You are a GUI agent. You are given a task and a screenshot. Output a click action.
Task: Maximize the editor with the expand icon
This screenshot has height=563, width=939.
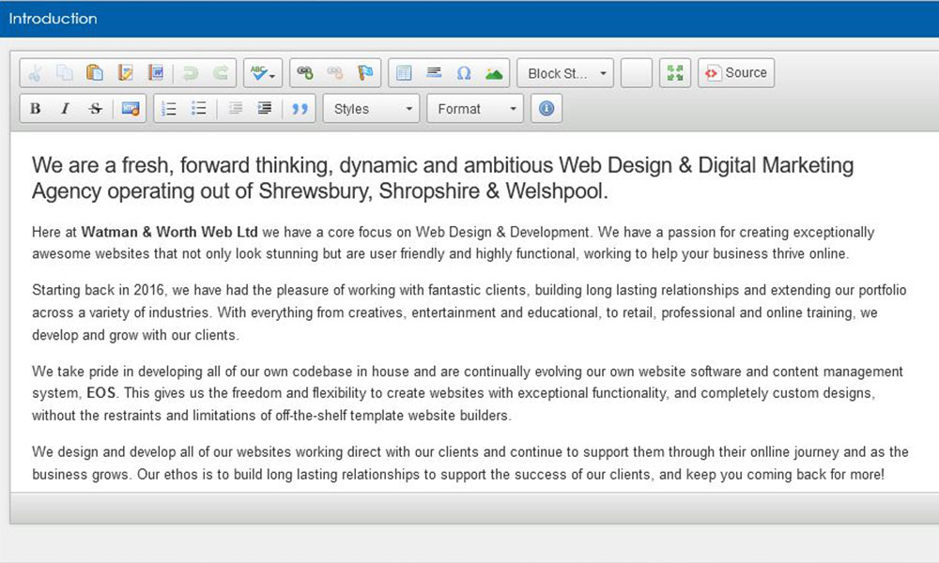672,73
